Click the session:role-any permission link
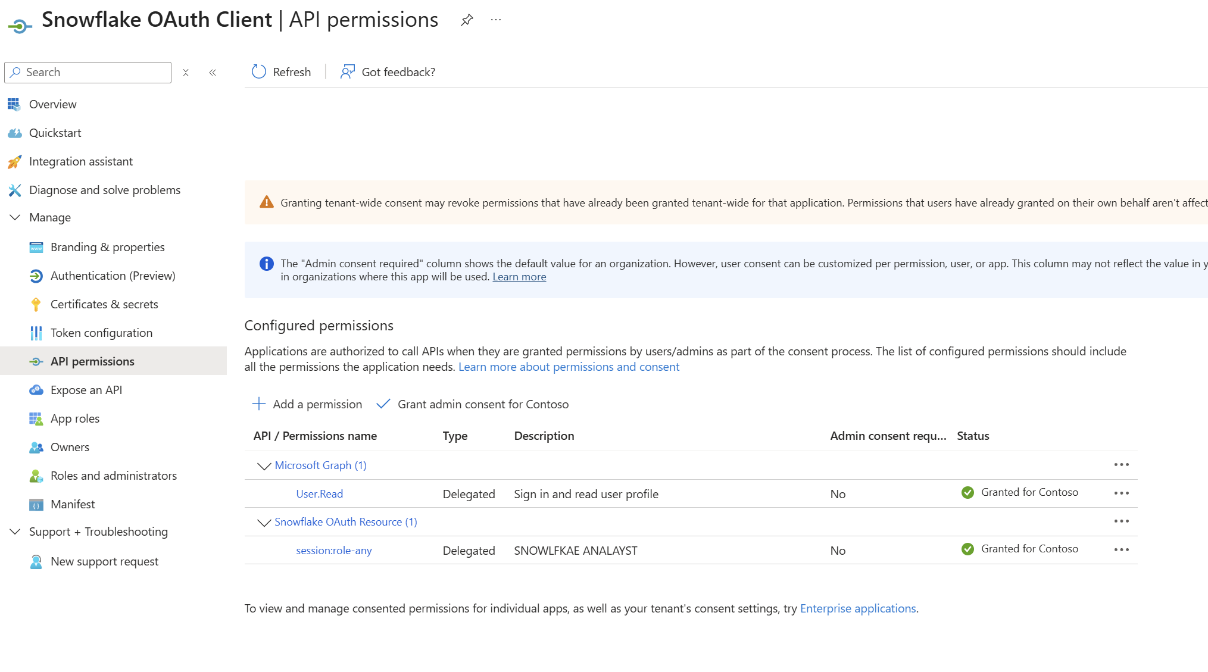The height and width of the screenshot is (672, 1208). click(334, 551)
